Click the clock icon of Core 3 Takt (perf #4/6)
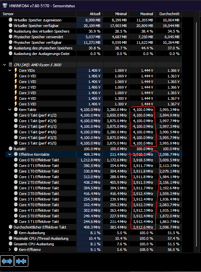This screenshot has width=201, height=272. [16, 132]
